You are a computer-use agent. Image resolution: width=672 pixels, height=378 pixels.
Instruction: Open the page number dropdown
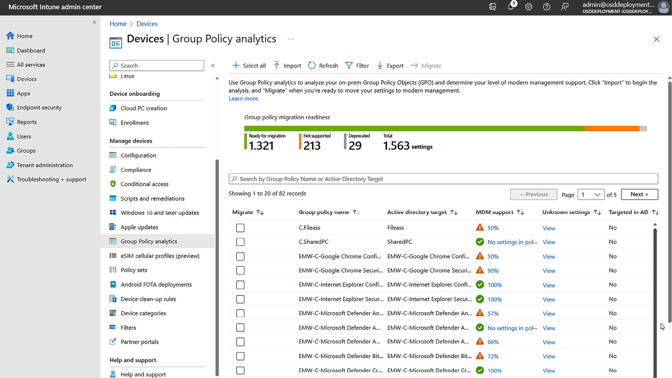coord(590,194)
